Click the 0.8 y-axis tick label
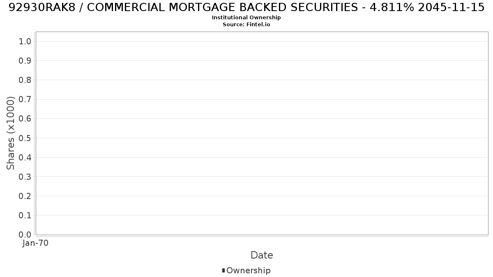 [x=25, y=80]
